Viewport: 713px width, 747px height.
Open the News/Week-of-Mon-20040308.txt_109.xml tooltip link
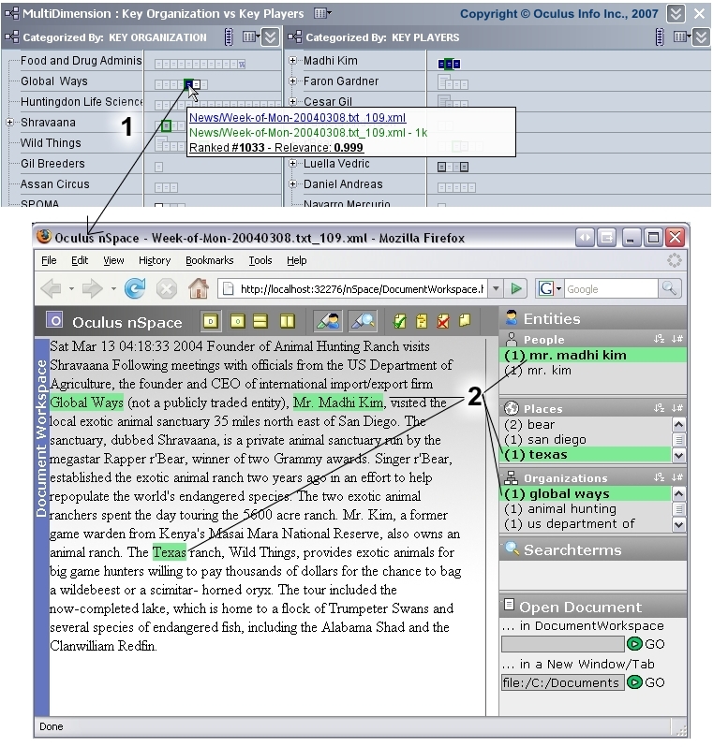tap(298, 118)
